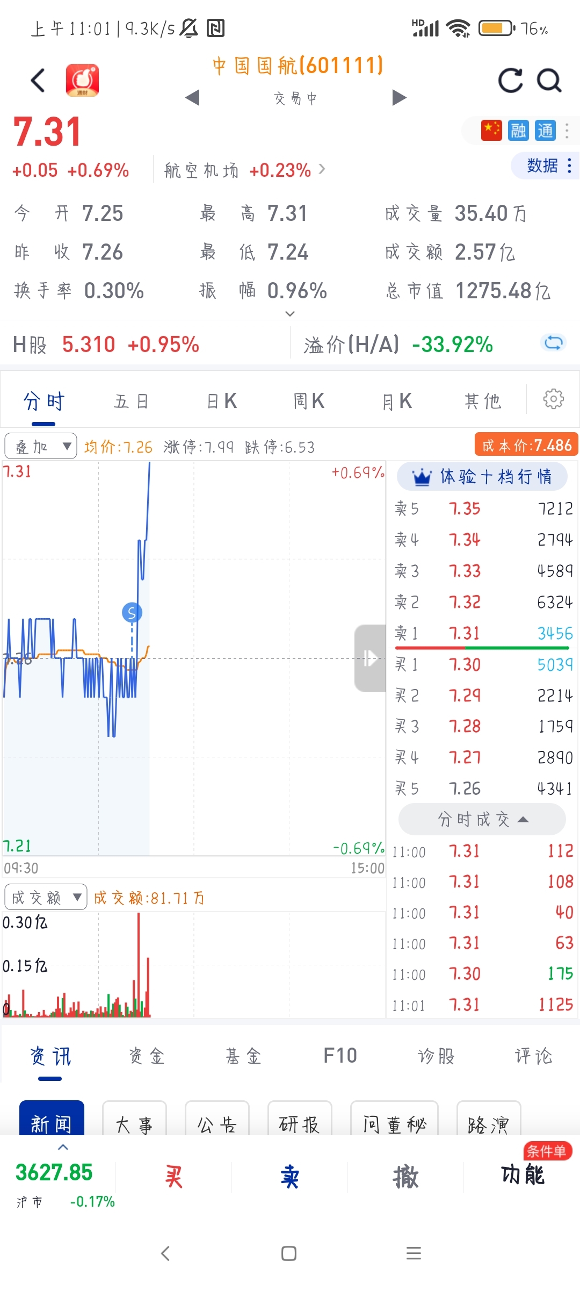Open 航空机场 sector link
580x1290 pixels.
[x=245, y=170]
